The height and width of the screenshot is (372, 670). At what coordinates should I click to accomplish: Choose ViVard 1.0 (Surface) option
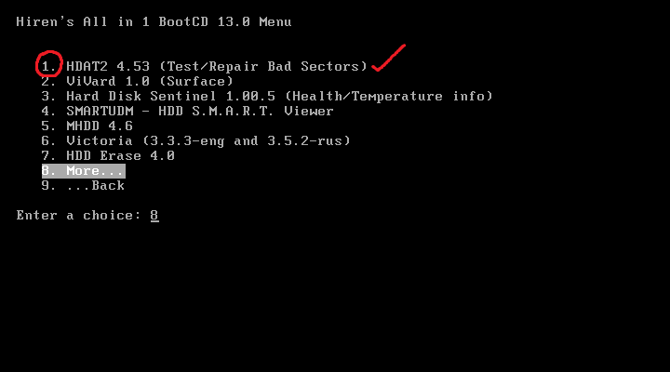point(149,82)
